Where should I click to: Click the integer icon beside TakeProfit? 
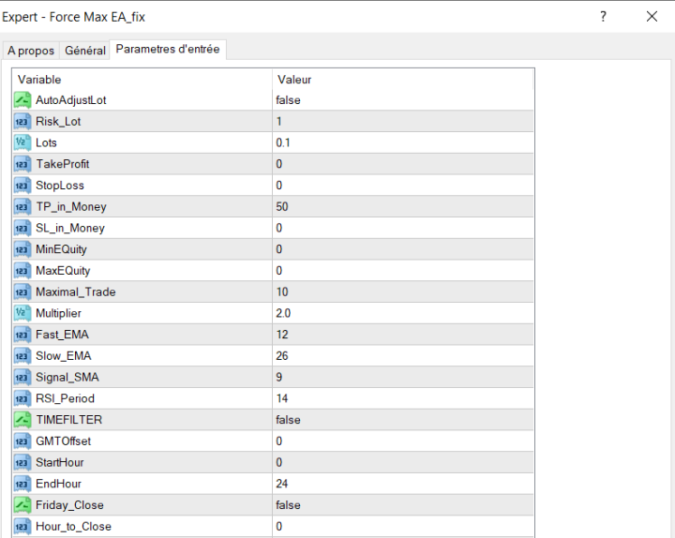pos(22,164)
